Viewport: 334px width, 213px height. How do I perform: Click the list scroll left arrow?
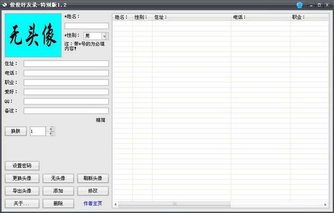(115, 204)
